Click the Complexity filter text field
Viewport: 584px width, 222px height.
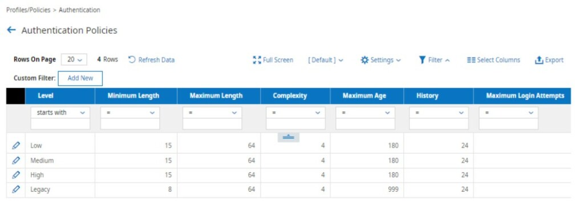(295, 124)
